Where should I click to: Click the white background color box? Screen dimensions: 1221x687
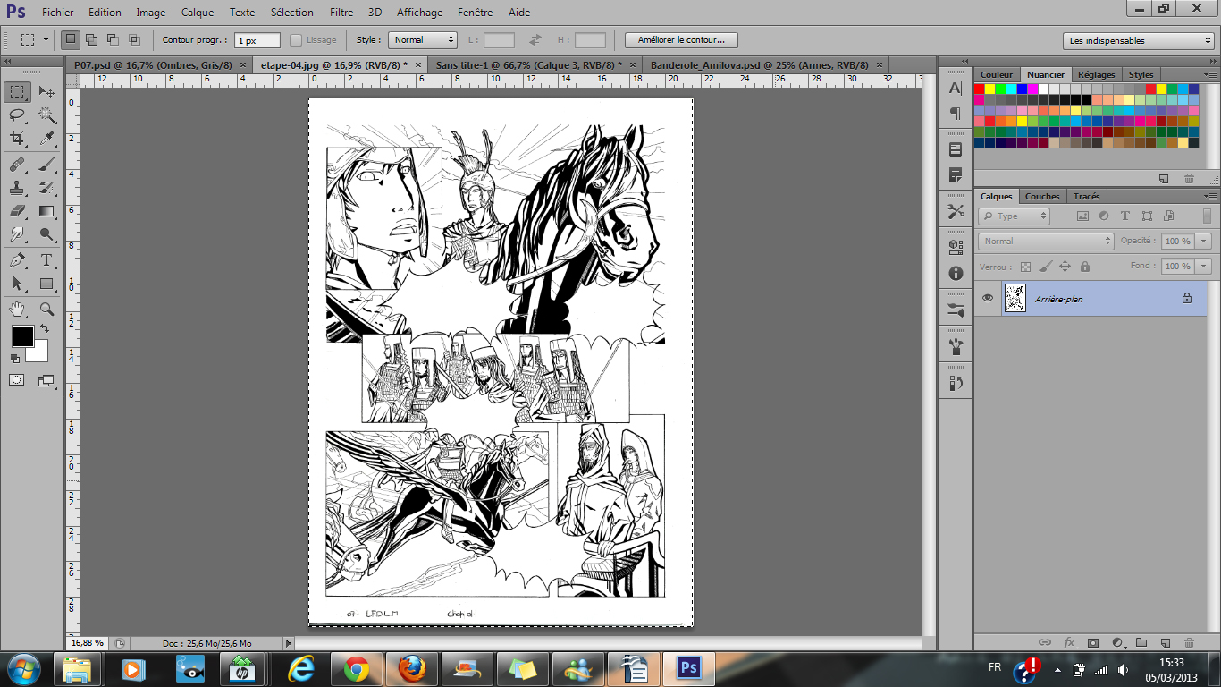pyautogui.click(x=38, y=352)
